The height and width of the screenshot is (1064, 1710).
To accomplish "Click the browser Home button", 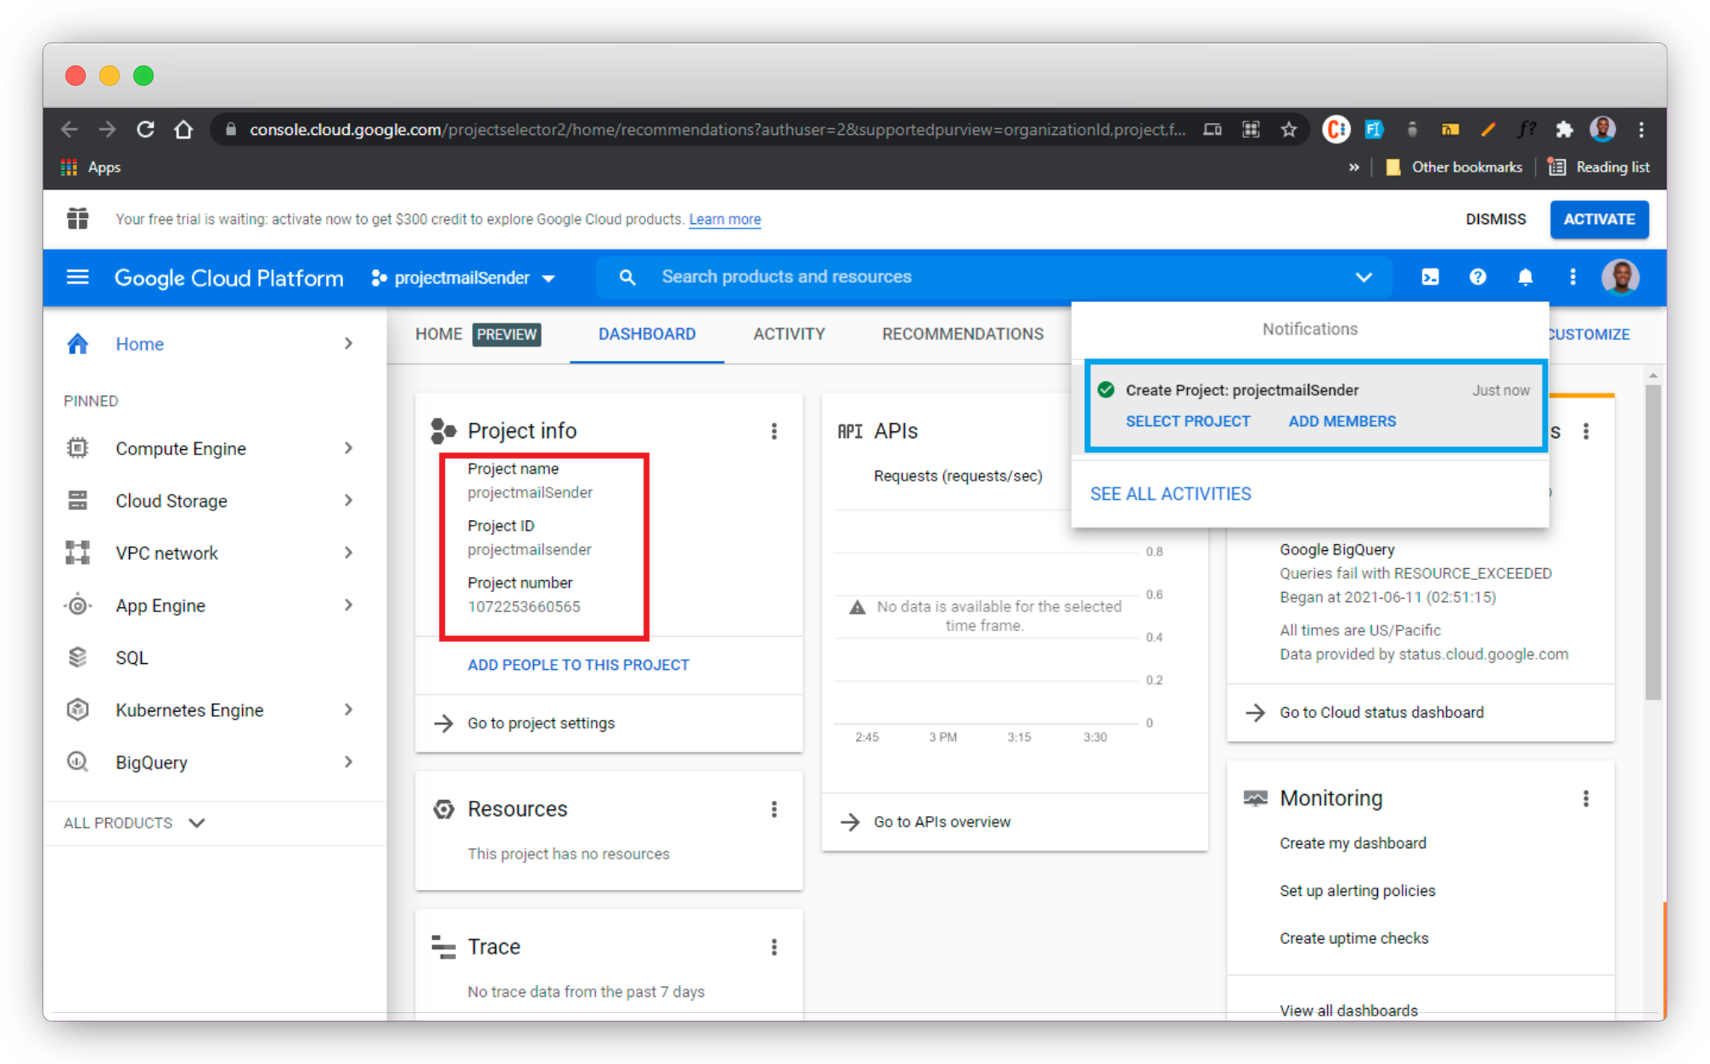I will point(183,129).
